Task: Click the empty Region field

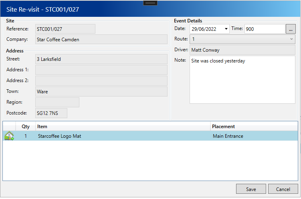Action: (x=57, y=103)
